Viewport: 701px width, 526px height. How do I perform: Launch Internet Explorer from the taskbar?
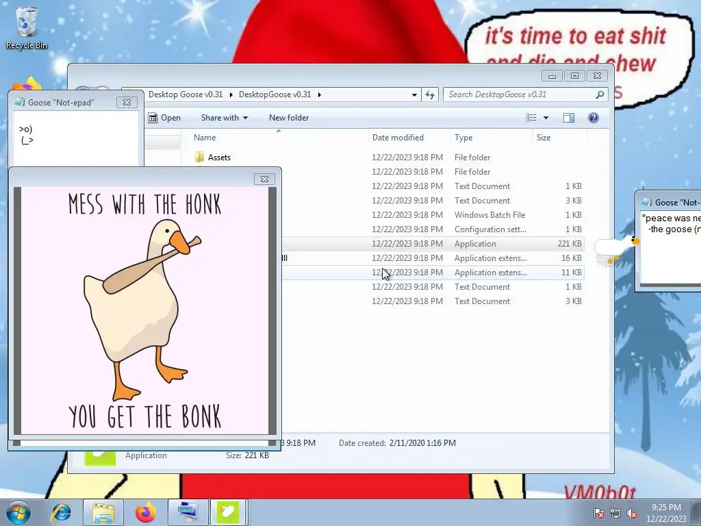coord(61,512)
